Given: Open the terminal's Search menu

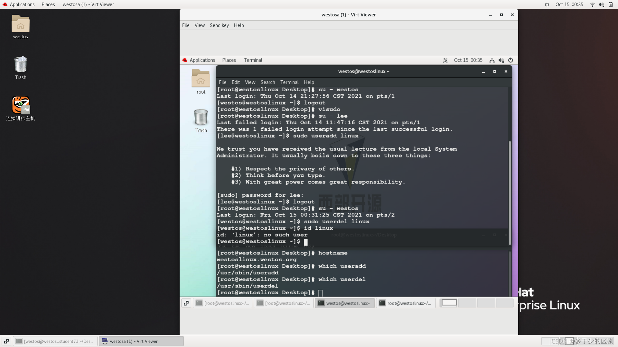Looking at the screenshot, I should coord(267,82).
